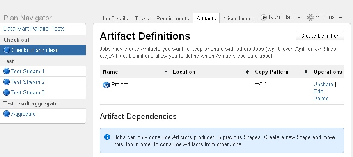
Task: Click the Actions gear icon
Action: (311, 18)
